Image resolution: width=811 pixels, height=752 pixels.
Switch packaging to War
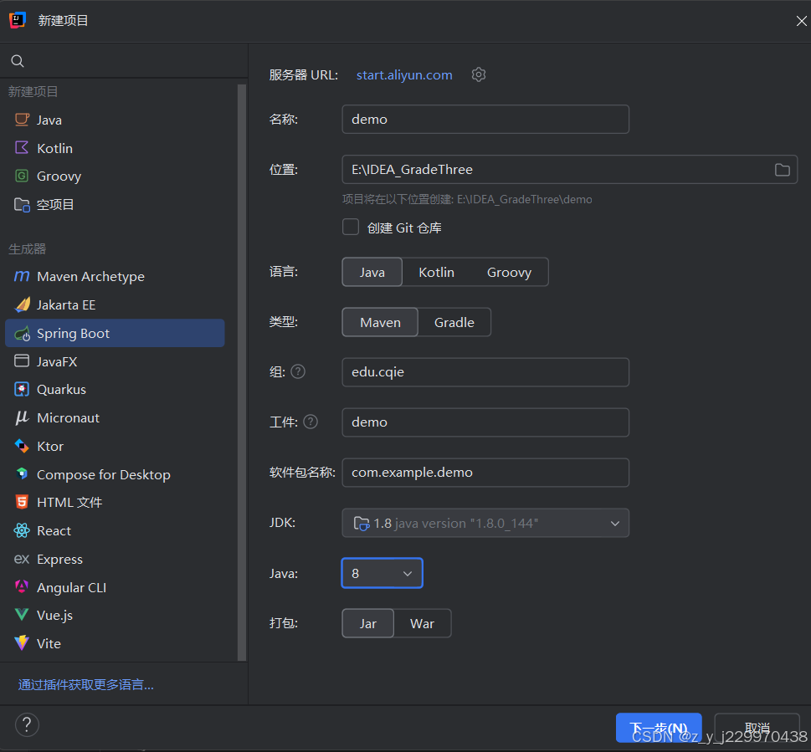coord(422,623)
